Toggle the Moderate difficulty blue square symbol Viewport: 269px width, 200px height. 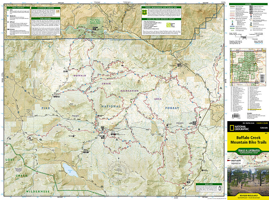click(x=8, y=16)
